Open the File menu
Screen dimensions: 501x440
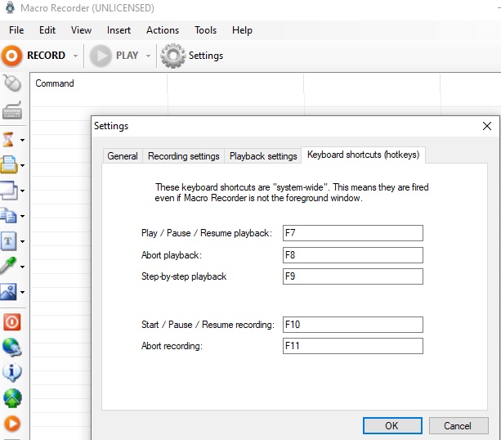pos(16,30)
